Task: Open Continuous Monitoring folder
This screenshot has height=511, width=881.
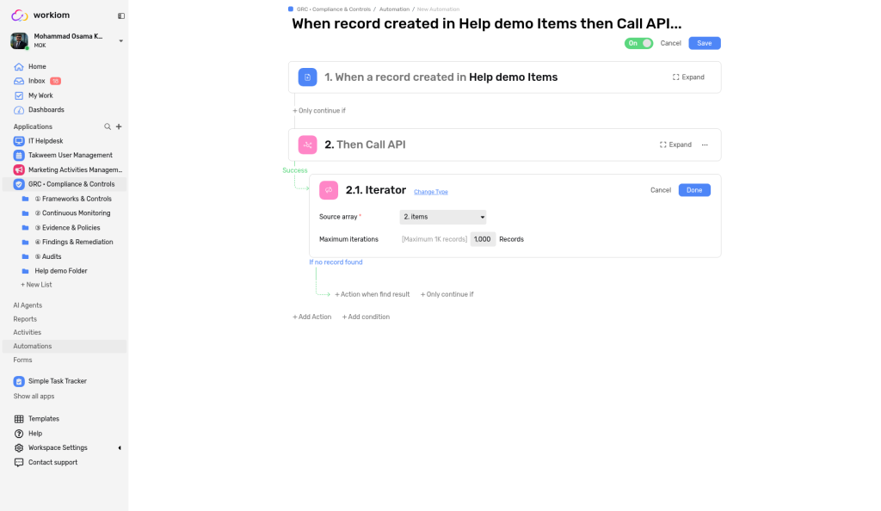Action: [66, 213]
